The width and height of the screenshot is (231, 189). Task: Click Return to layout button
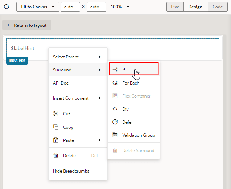coord(27,25)
